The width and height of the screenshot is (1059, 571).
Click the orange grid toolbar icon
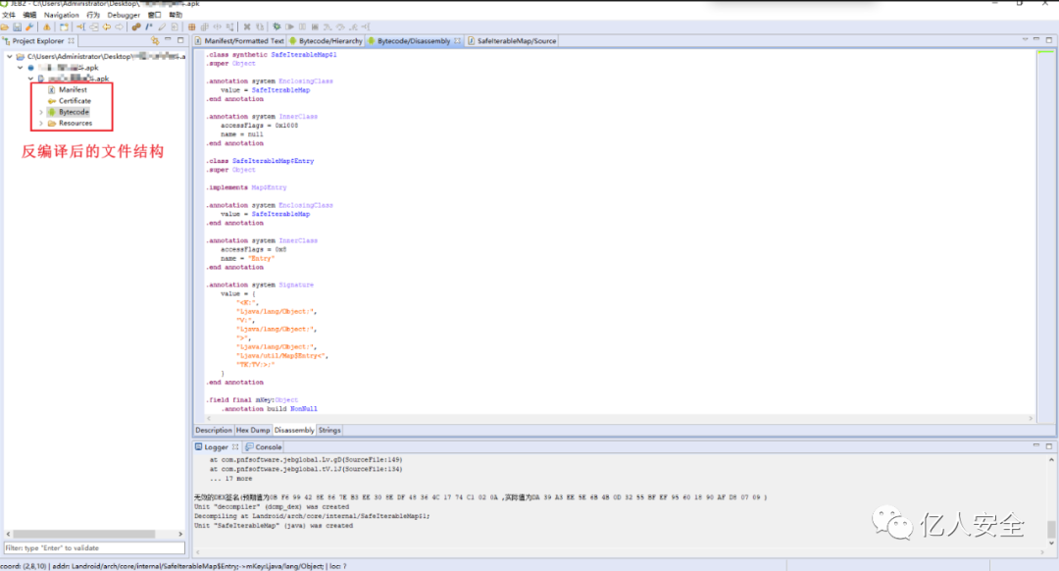coord(192,27)
